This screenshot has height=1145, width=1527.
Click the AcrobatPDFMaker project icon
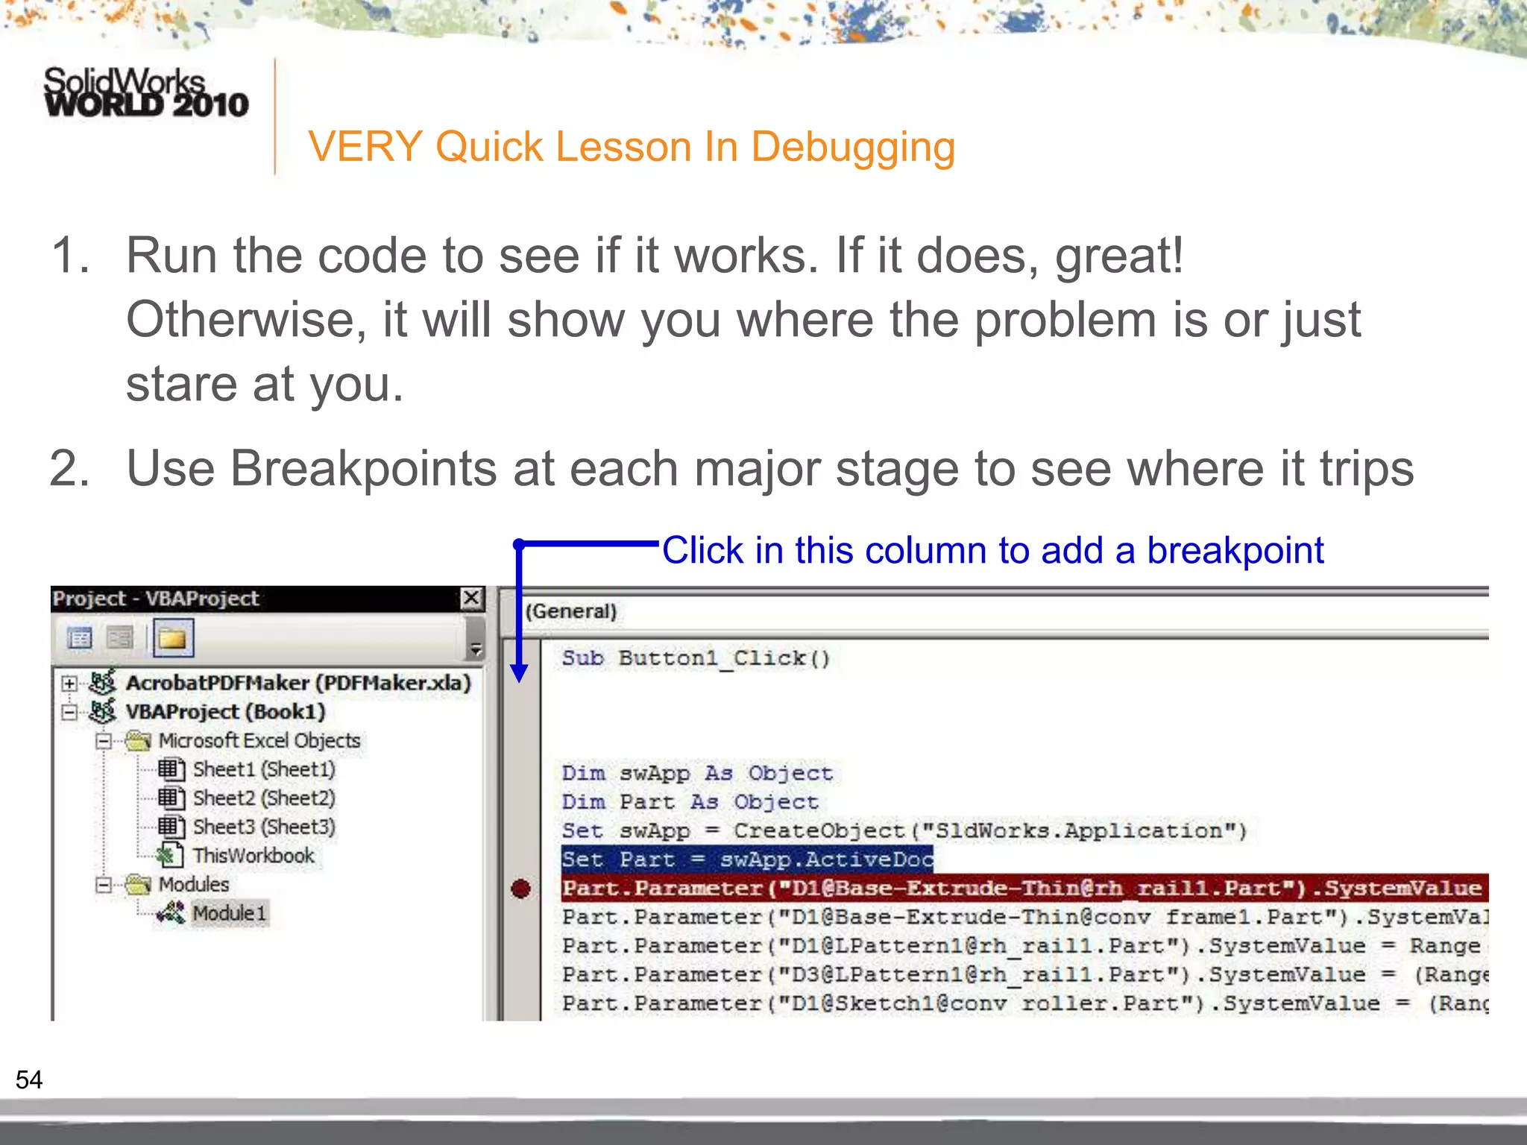point(103,682)
